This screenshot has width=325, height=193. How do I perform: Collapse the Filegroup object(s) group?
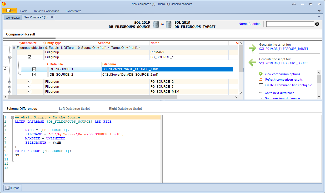pos(14,48)
